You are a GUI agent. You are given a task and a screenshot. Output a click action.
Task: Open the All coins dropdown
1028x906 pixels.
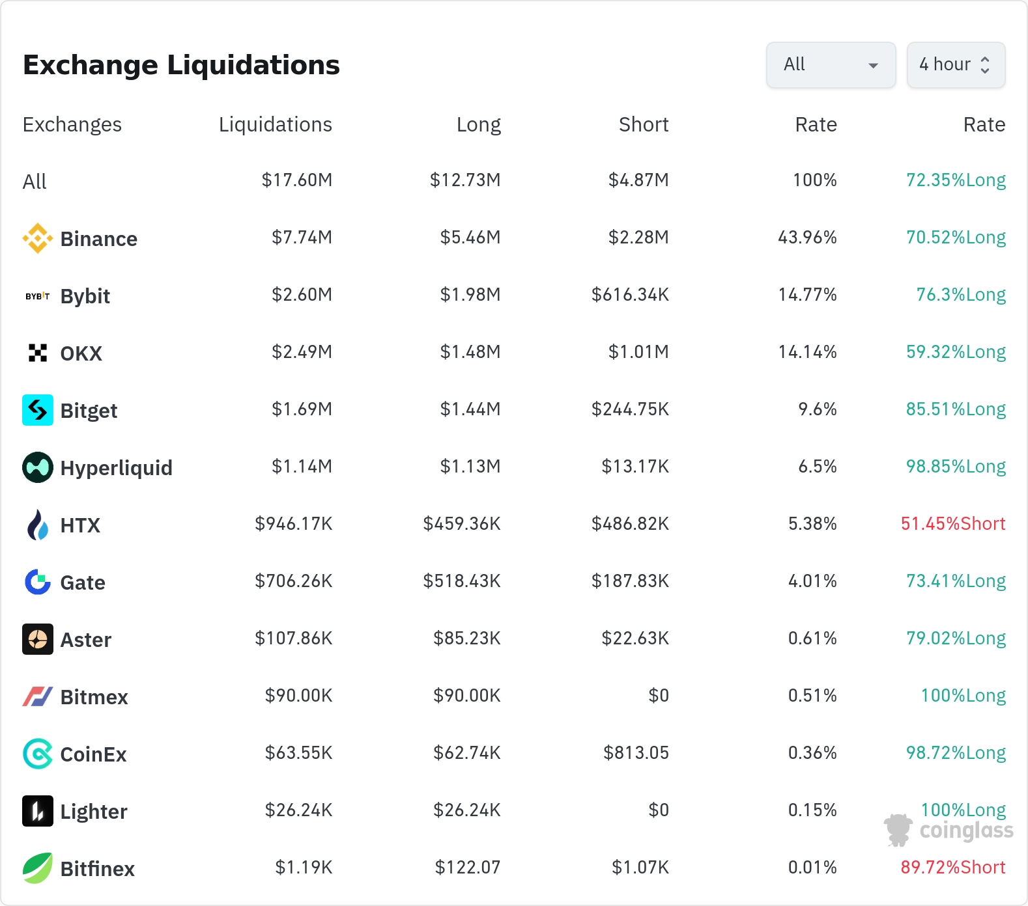coord(831,65)
